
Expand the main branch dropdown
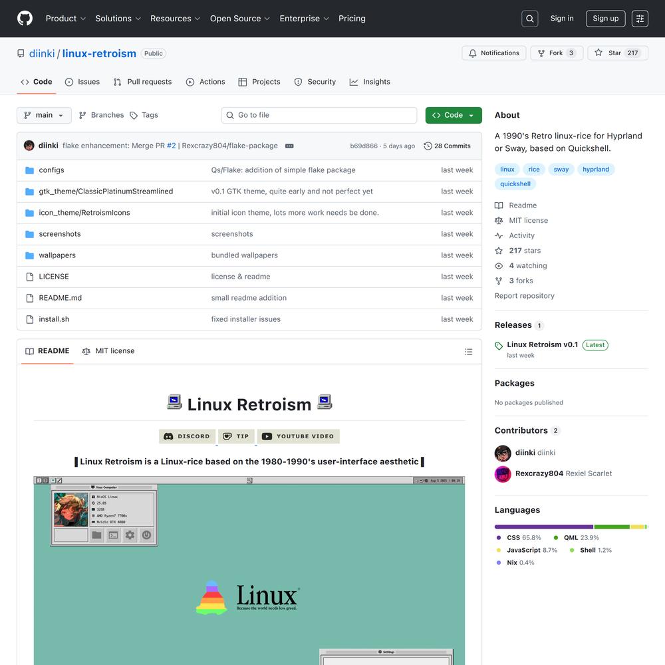pyautogui.click(x=44, y=115)
